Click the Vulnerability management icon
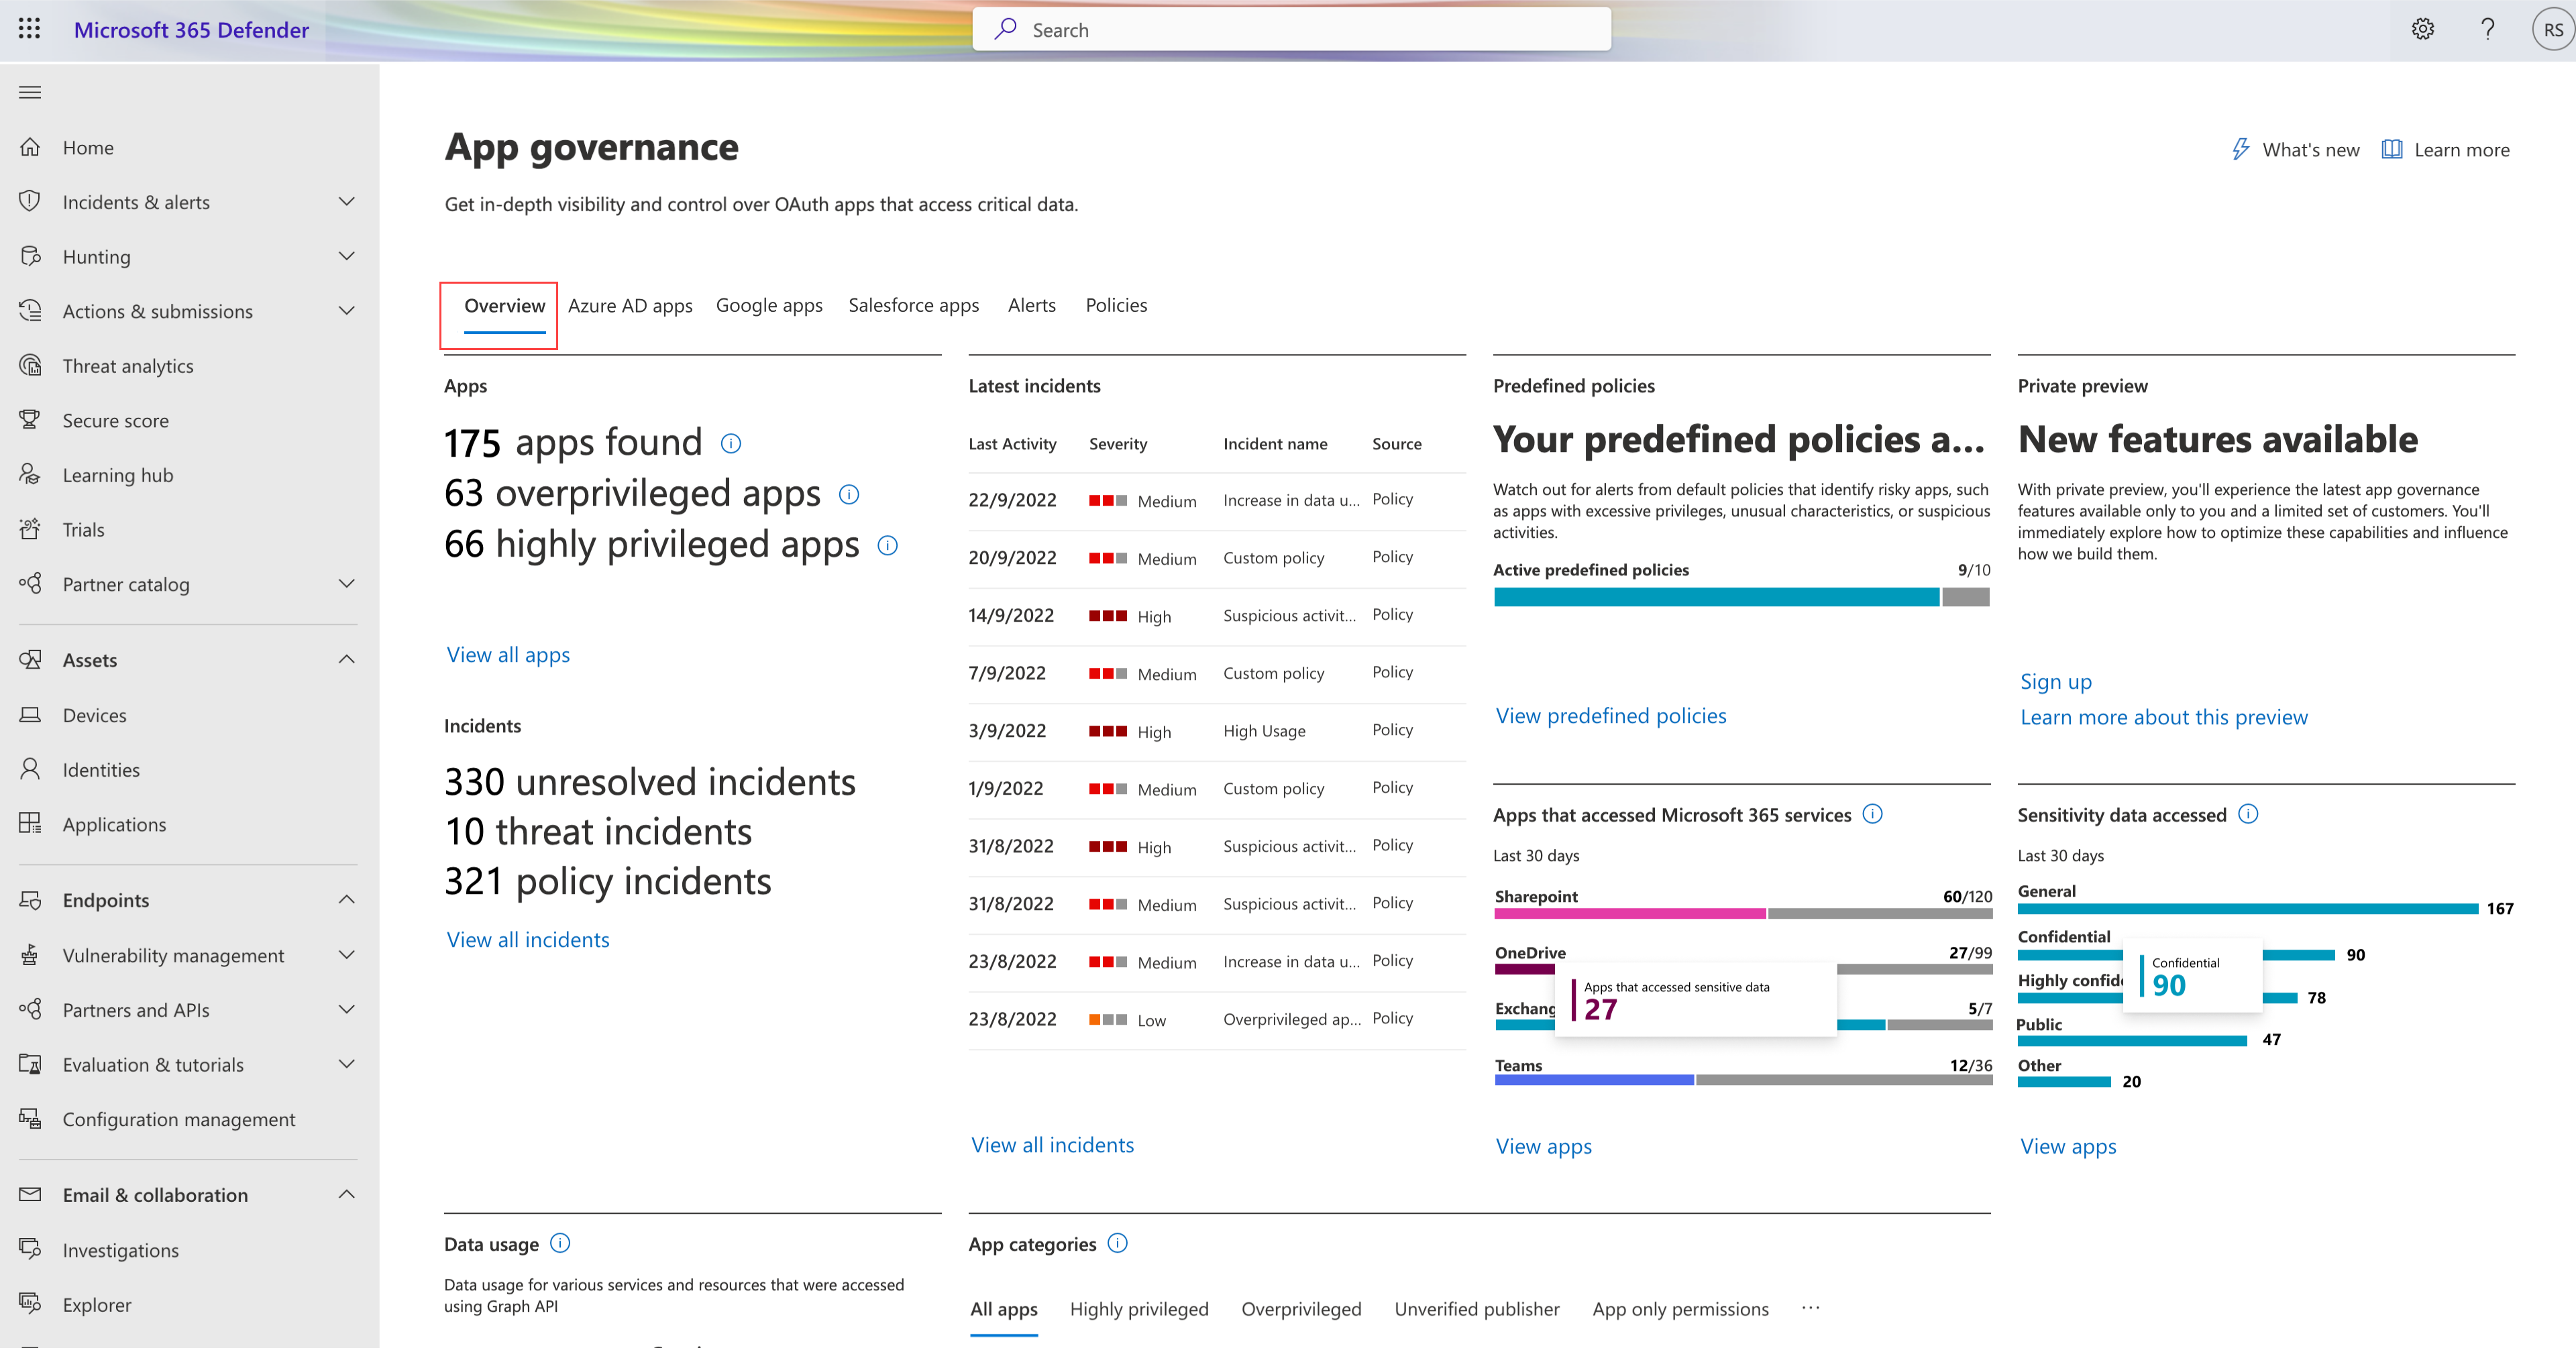Viewport: 2576px width, 1348px height. (x=32, y=954)
